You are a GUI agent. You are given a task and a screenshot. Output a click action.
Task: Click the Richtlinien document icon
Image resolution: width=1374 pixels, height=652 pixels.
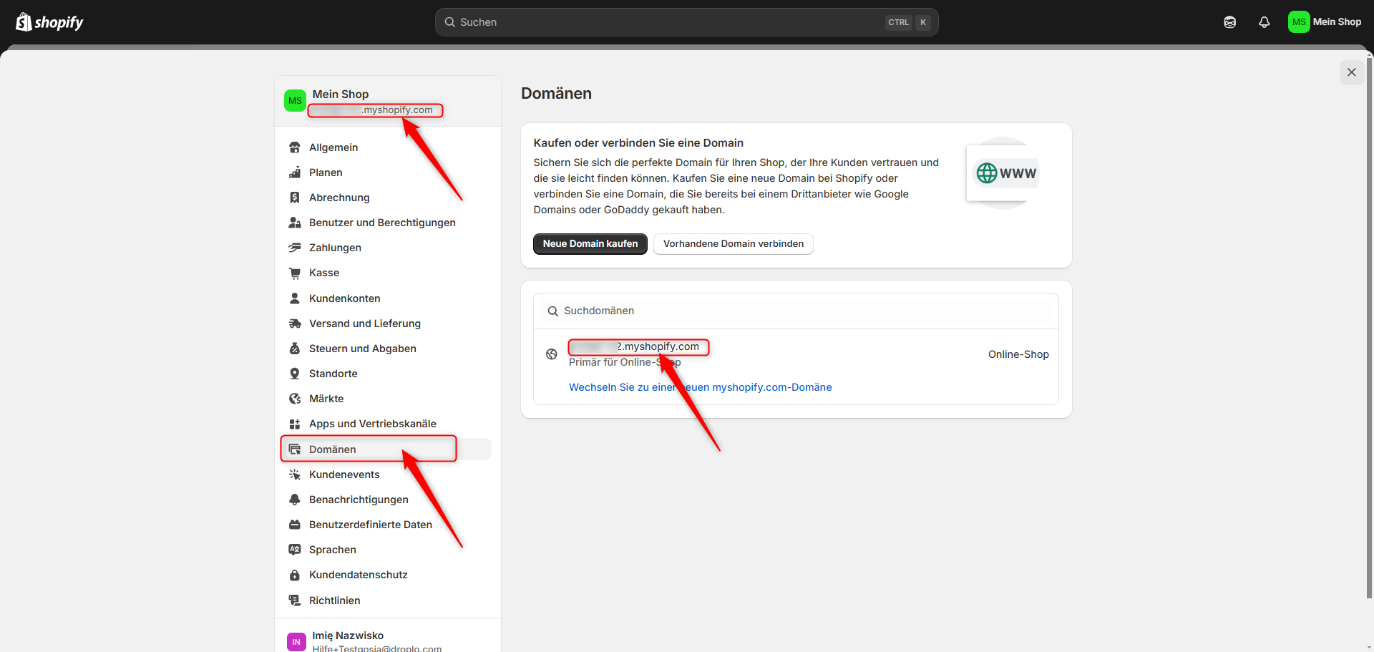click(x=294, y=600)
